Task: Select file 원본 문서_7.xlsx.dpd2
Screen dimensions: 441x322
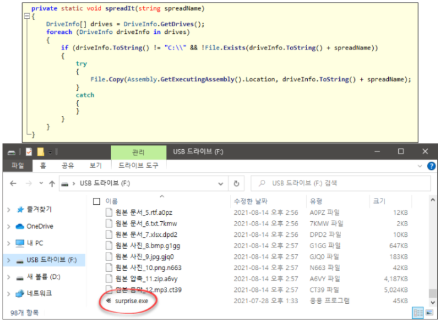Action: pos(146,234)
